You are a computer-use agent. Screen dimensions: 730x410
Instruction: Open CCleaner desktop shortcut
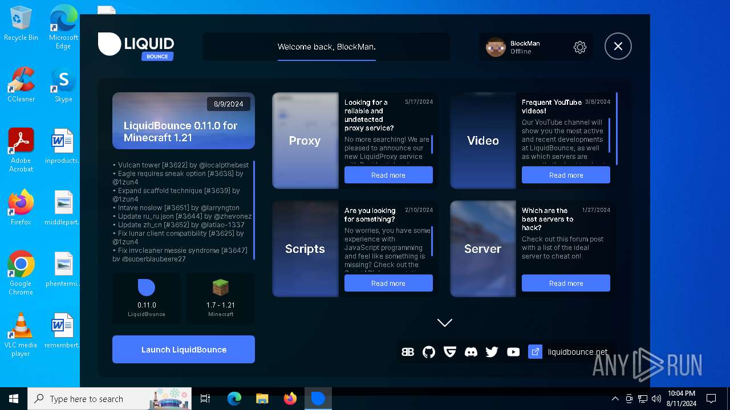tap(21, 85)
